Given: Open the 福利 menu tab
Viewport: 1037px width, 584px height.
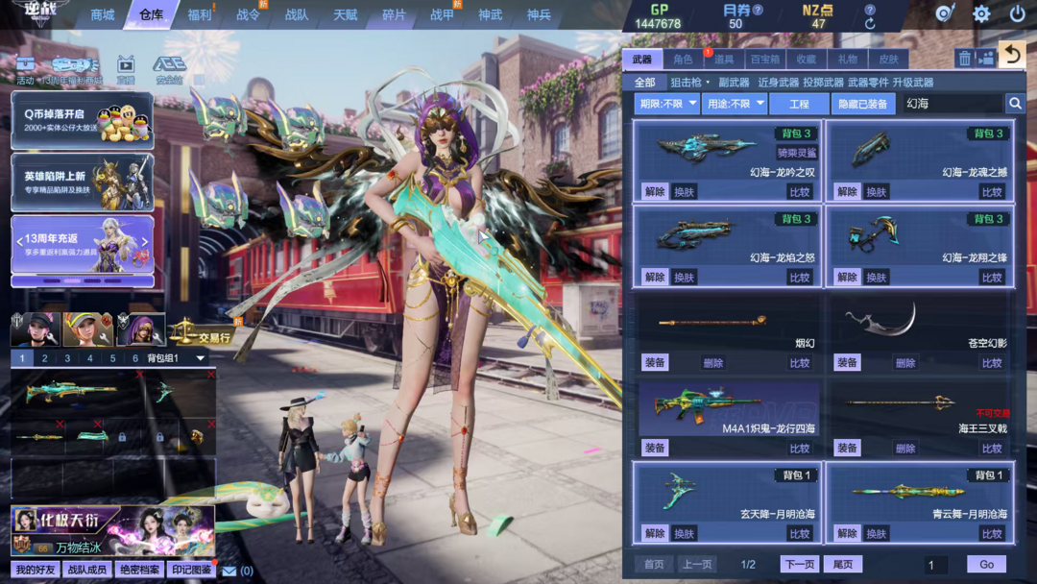Looking at the screenshot, I should point(199,14).
